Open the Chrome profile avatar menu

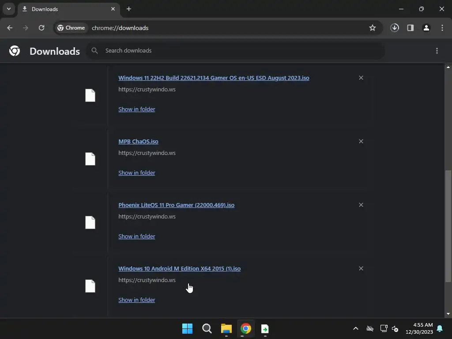point(426,28)
